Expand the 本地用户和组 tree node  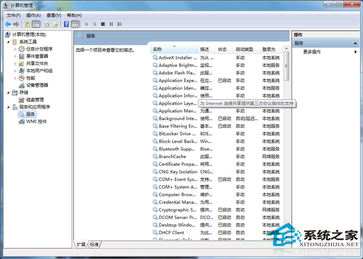click(15, 71)
